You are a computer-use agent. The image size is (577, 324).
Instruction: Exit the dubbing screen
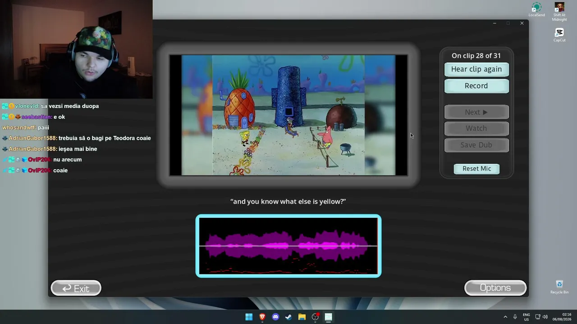click(x=76, y=288)
